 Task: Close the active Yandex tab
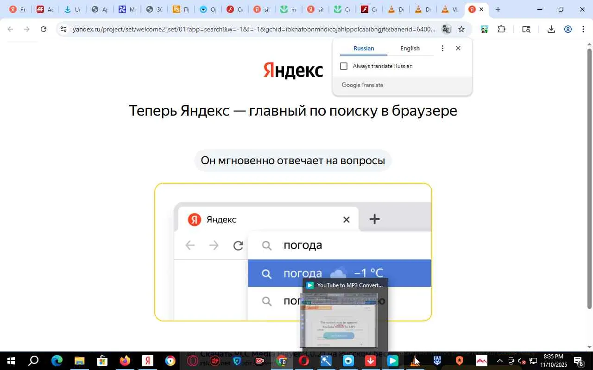click(x=481, y=9)
